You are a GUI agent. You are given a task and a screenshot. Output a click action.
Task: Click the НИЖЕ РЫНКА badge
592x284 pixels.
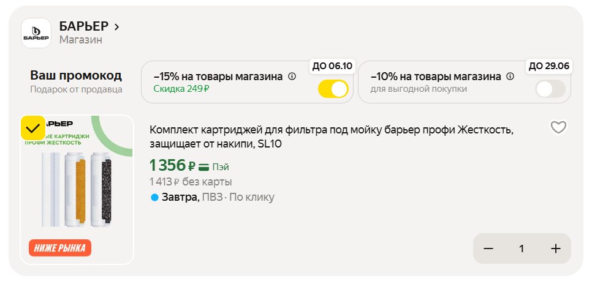click(x=59, y=248)
